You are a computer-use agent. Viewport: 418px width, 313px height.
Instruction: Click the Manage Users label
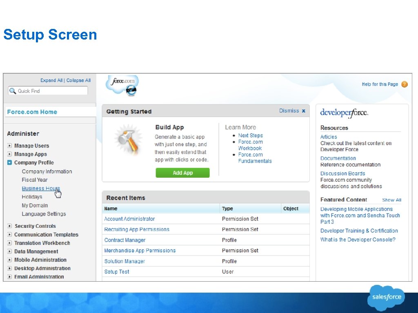[32, 145]
